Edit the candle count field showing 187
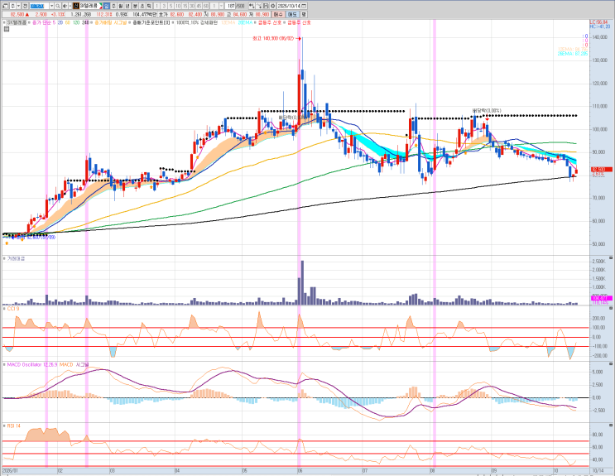Image resolution: width=615 pixels, height=476 pixels. pyautogui.click(x=230, y=6)
